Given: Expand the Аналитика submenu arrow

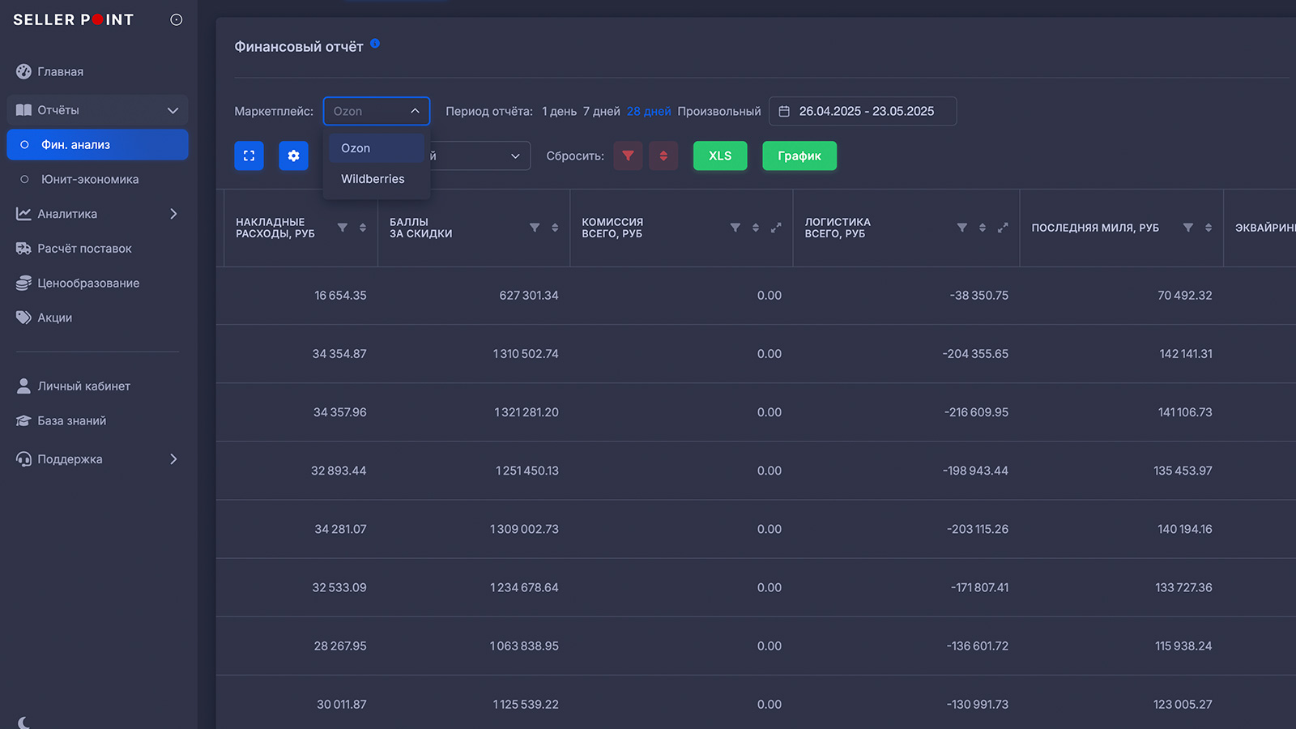Looking at the screenshot, I should tap(173, 214).
